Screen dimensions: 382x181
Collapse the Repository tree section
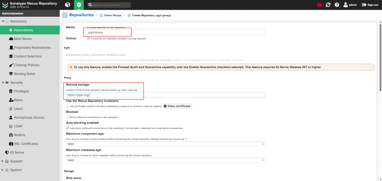point(3,22)
